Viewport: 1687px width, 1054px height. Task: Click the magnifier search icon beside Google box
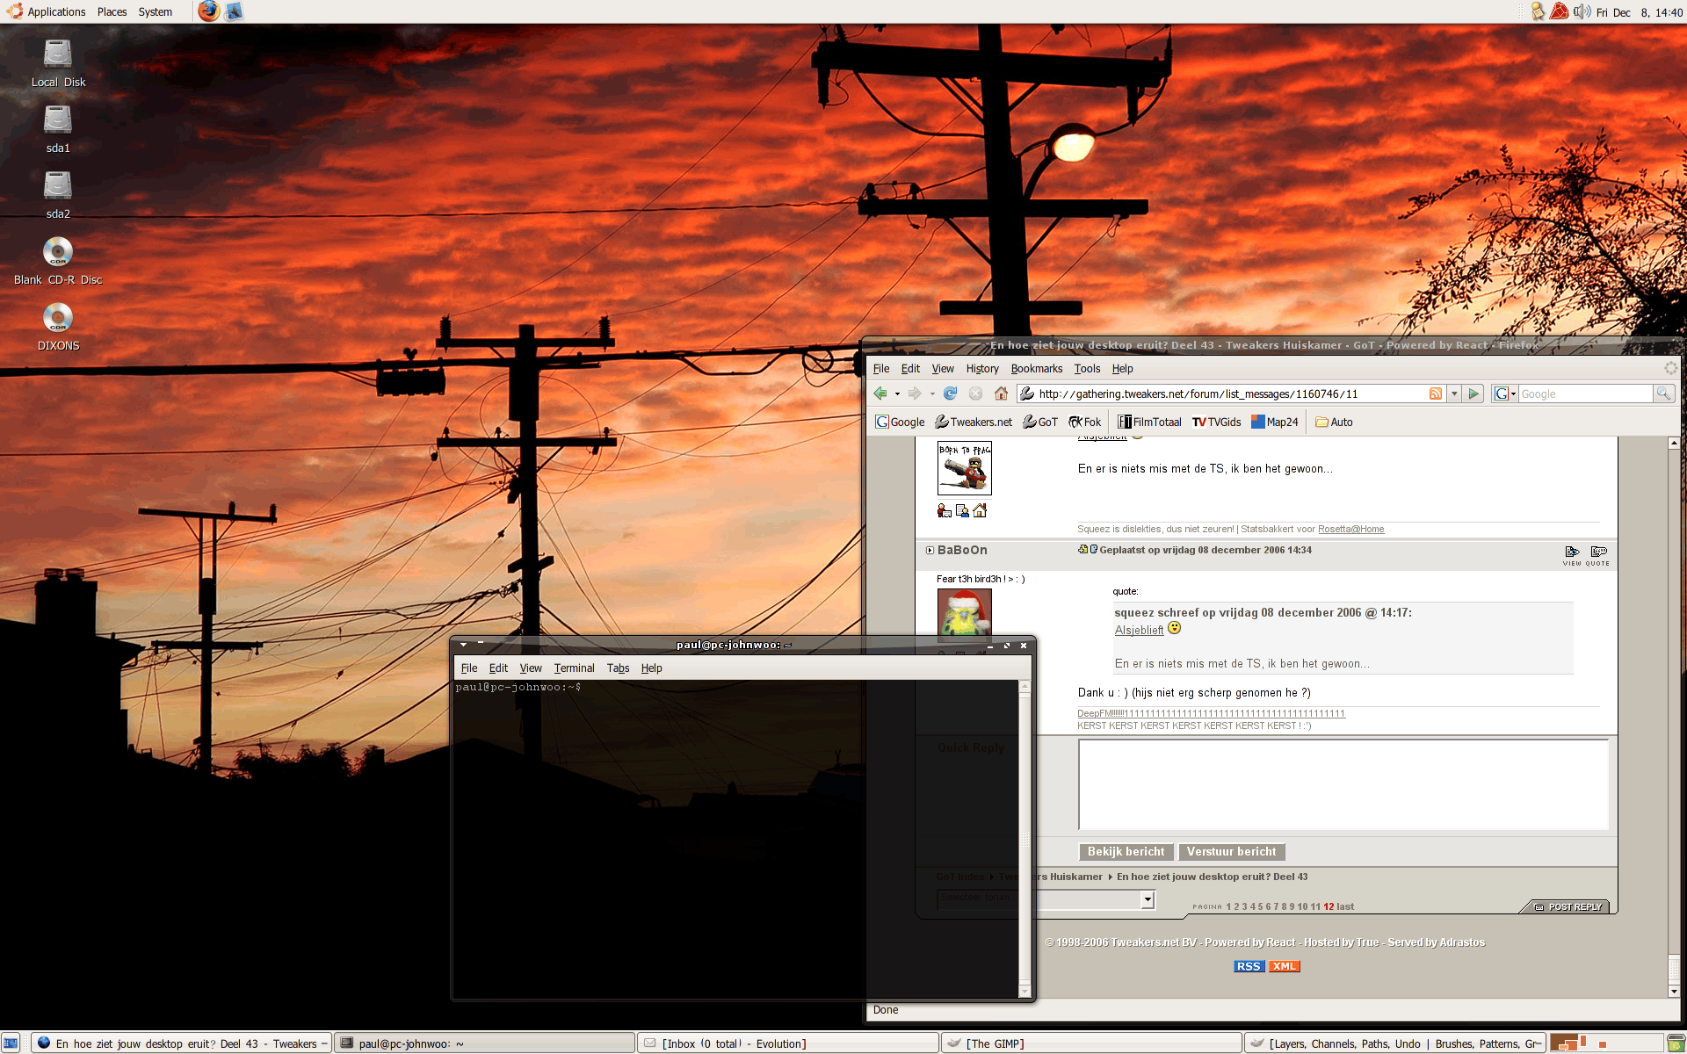1663,393
